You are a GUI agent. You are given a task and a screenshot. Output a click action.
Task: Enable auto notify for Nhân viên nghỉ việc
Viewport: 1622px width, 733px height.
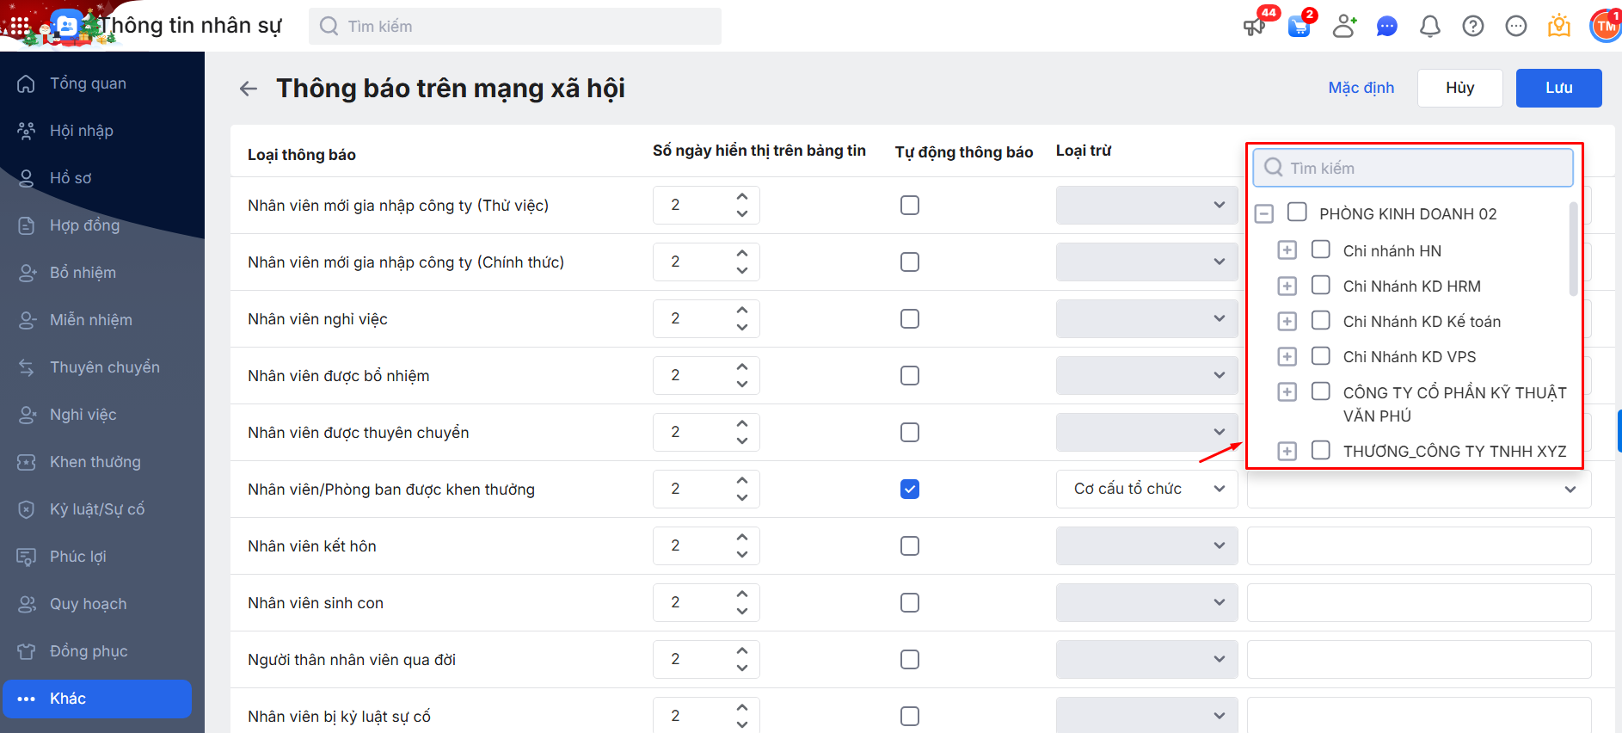click(909, 319)
